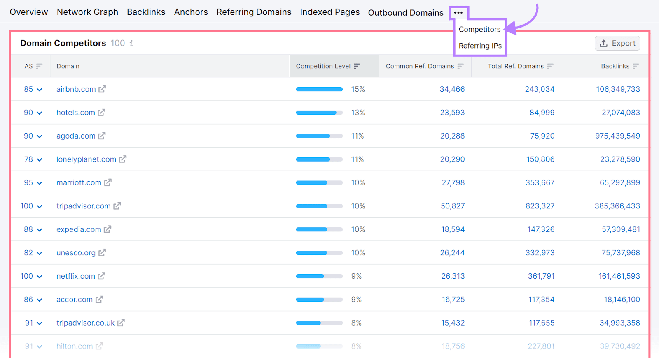The height and width of the screenshot is (358, 659).
Task: Open the marriott.com domain link
Action: (x=79, y=182)
